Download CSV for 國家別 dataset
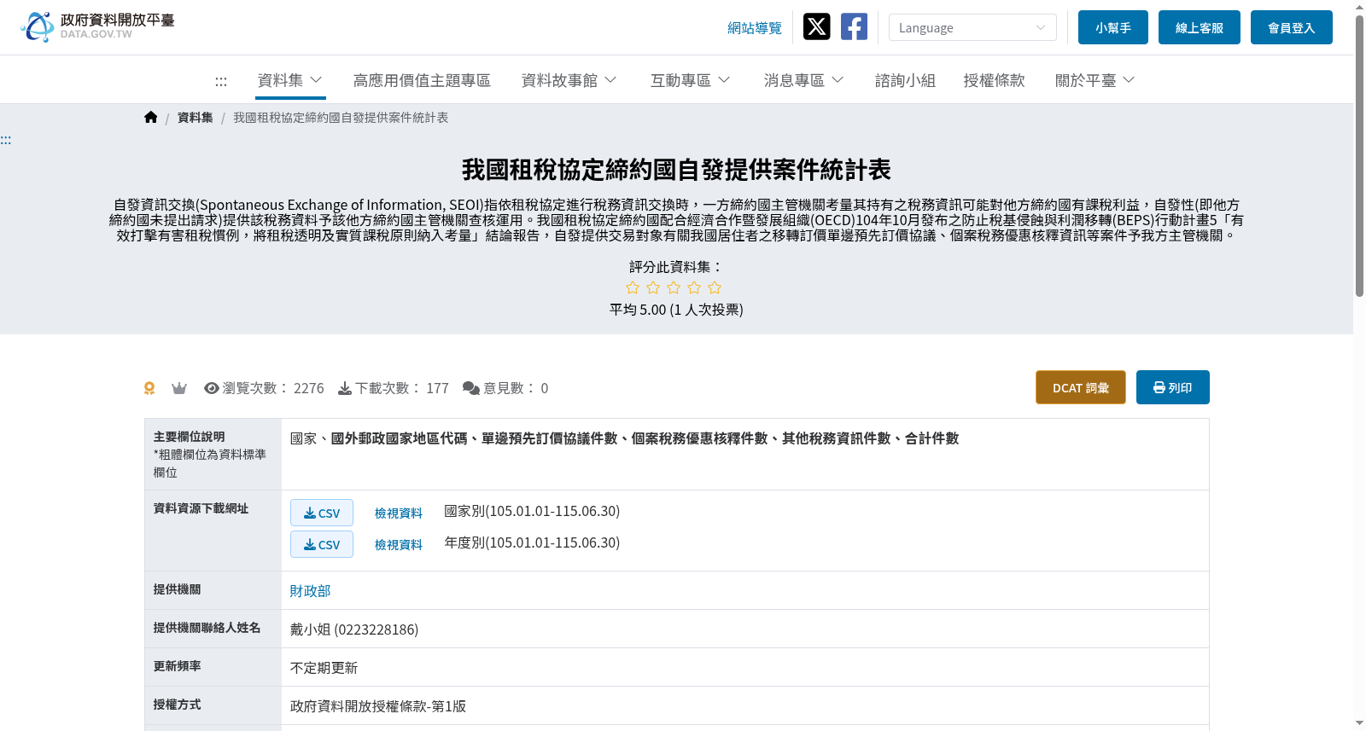 point(322,513)
